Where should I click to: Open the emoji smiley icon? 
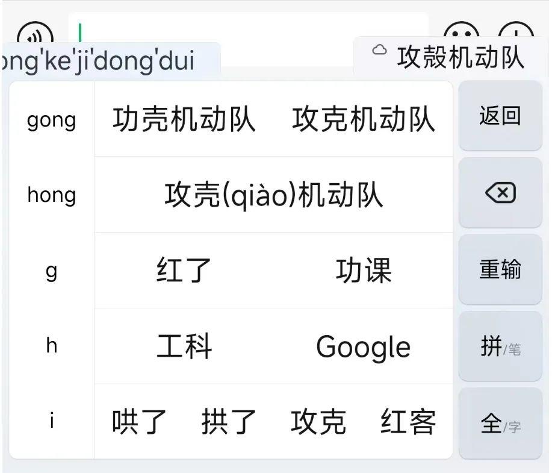click(461, 30)
